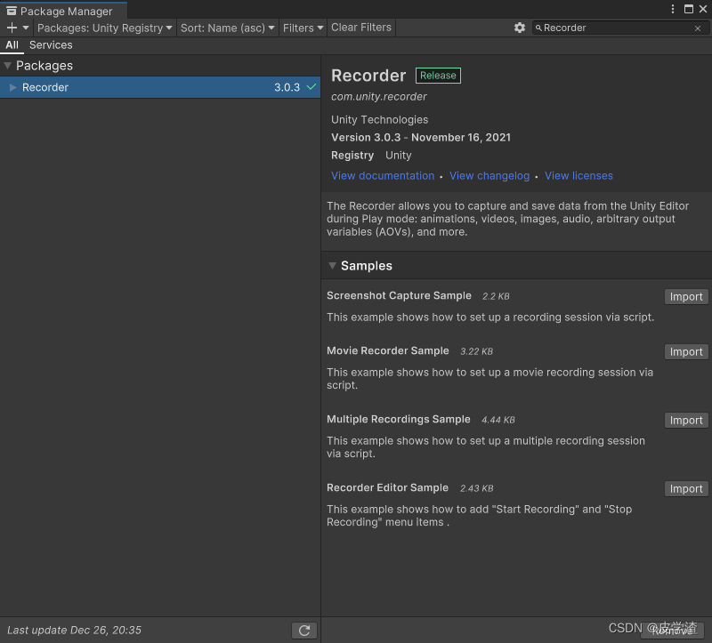Click the Recorder Editor Sample title
Screen dimensions: 712x643
tap(387, 488)
